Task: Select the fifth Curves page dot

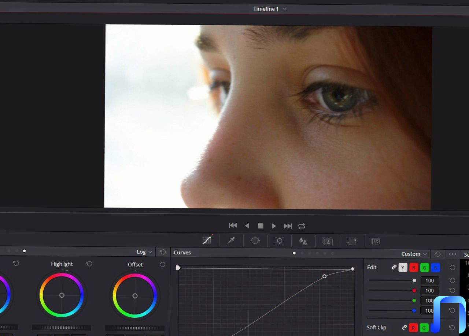Action: click(x=325, y=253)
